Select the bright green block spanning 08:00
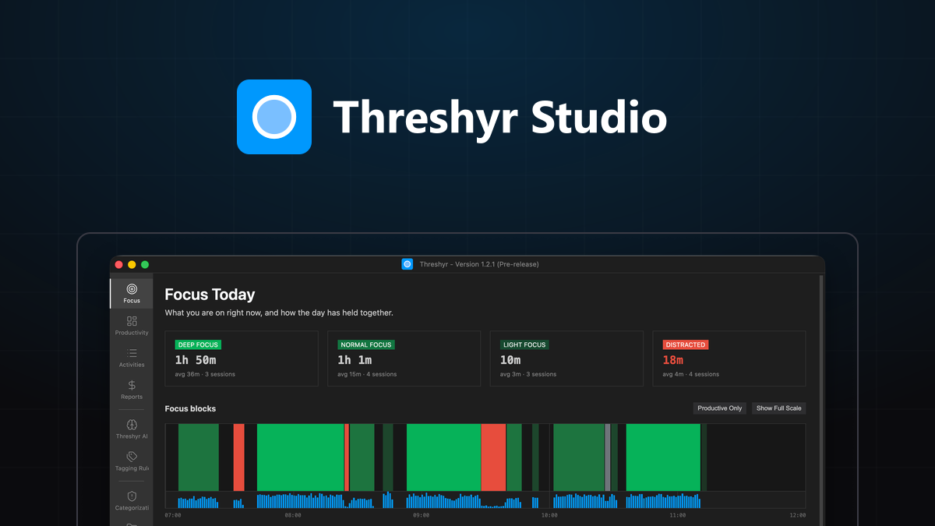Screen dimensions: 935x526 [x=301, y=457]
